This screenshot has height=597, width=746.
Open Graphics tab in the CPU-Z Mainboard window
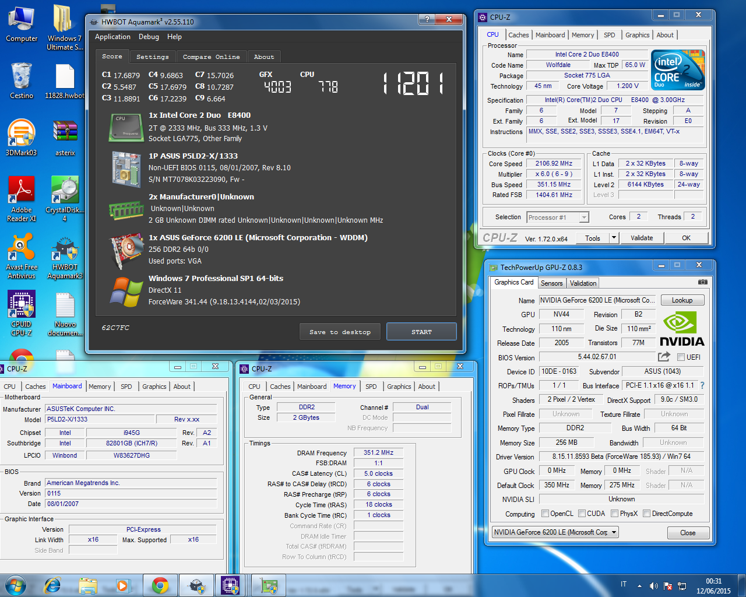[x=154, y=387]
